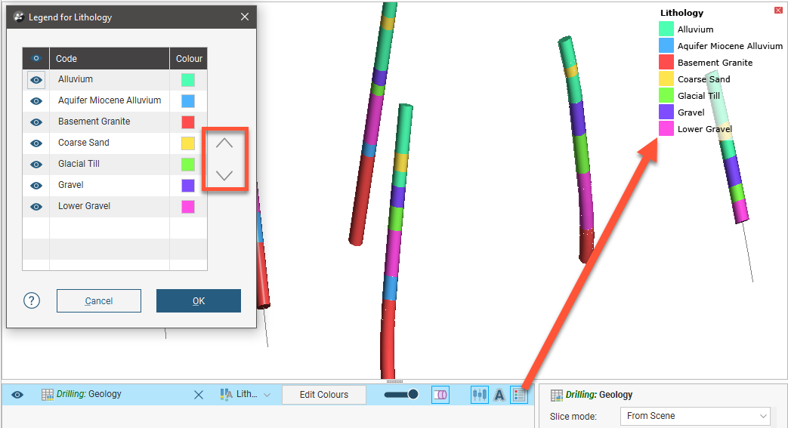788x428 pixels.
Task: Toggle Glacial Till visibility eye
Action: click(x=36, y=165)
